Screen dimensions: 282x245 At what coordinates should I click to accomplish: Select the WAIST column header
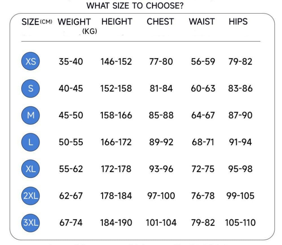coord(202,22)
